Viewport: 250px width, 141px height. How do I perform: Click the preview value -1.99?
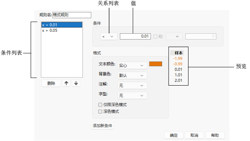pos(178,58)
